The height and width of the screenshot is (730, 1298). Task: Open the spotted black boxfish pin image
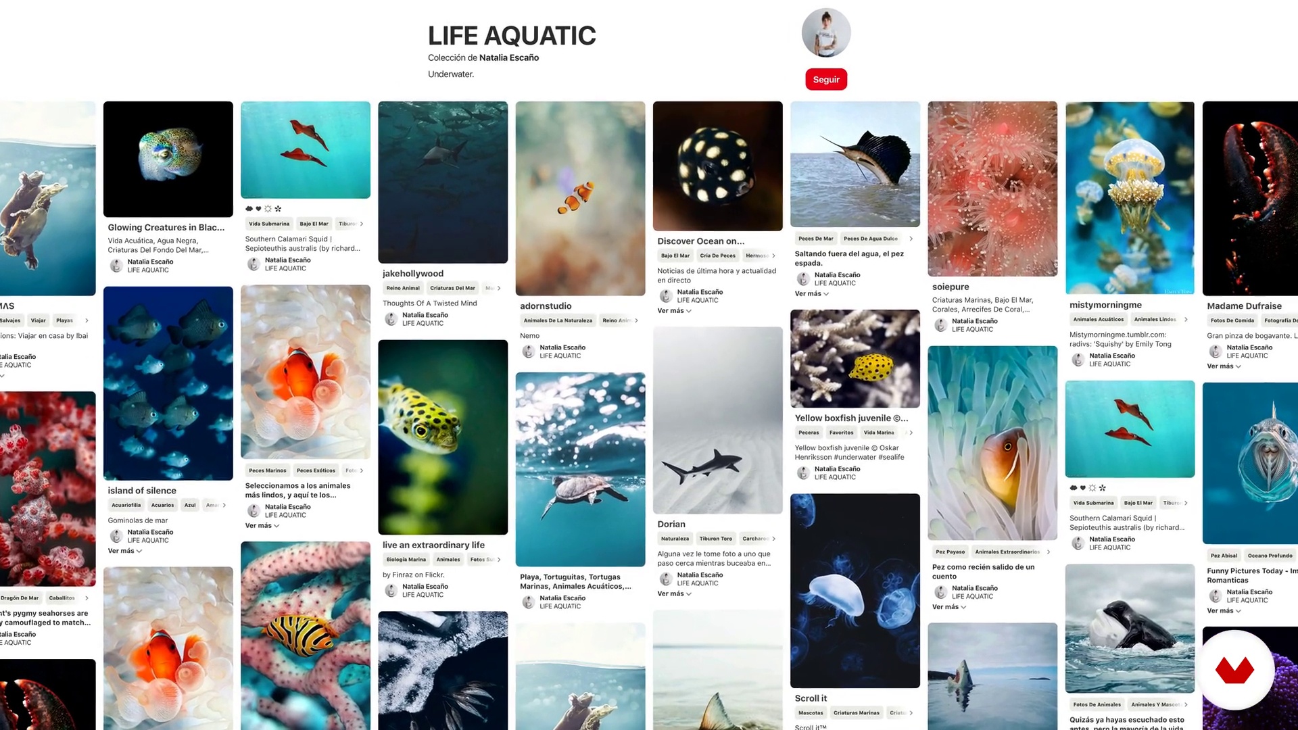tap(717, 166)
